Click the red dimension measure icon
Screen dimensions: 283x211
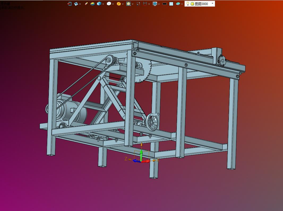tap(145, 4)
